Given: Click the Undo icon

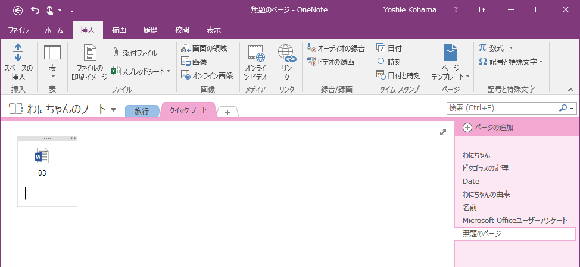Looking at the screenshot, I should click(x=35, y=10).
